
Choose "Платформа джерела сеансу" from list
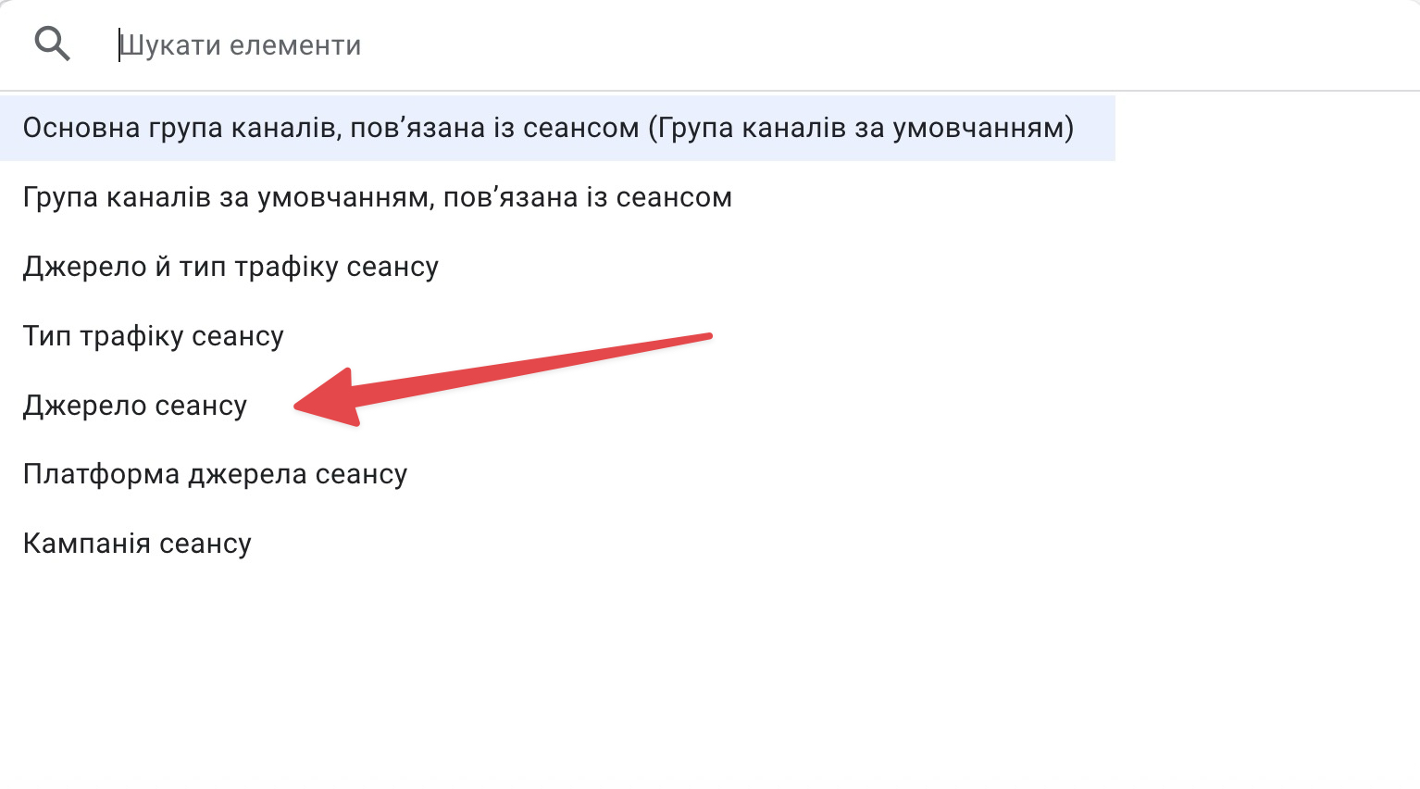pos(215,474)
